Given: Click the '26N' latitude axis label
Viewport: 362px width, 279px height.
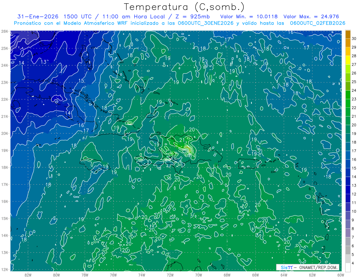Looking at the screenshot, I should (5, 31).
